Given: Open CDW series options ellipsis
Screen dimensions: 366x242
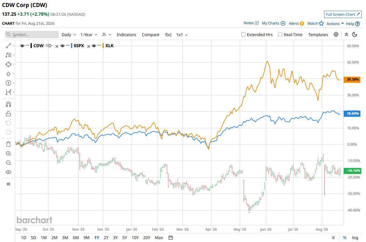Looking at the screenshot, I should (27, 46).
